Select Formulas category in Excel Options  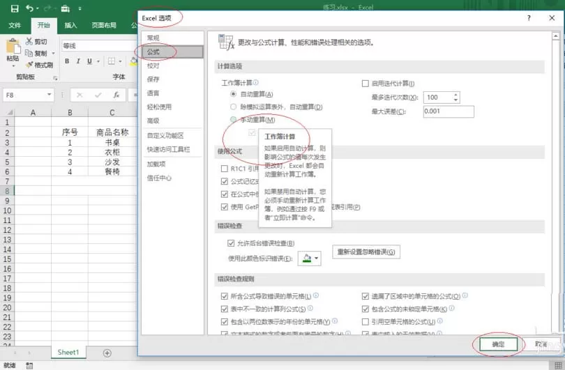172,52
